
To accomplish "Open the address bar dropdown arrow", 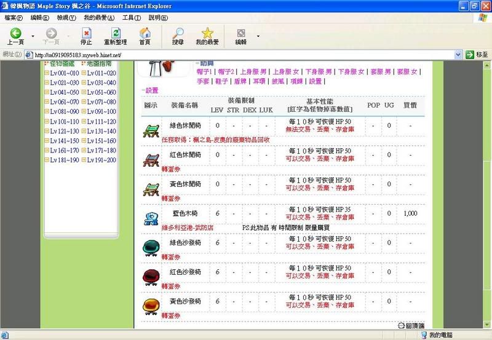I will [x=458, y=55].
